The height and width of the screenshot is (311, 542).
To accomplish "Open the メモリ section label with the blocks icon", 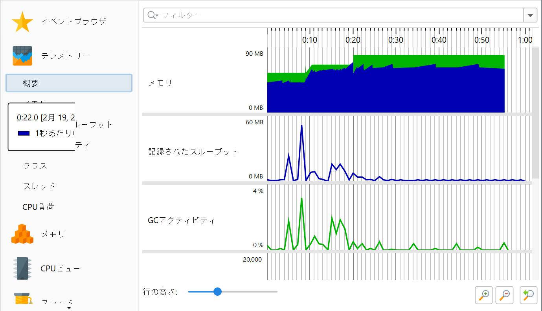I will click(x=53, y=235).
